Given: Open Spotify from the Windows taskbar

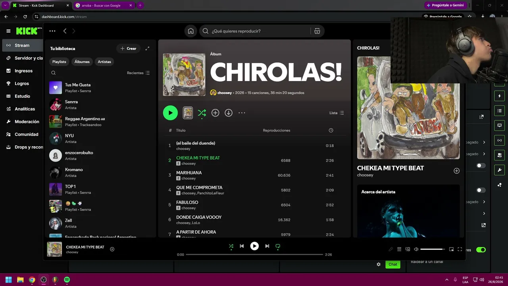Looking at the screenshot, I should pyautogui.click(x=67, y=280).
